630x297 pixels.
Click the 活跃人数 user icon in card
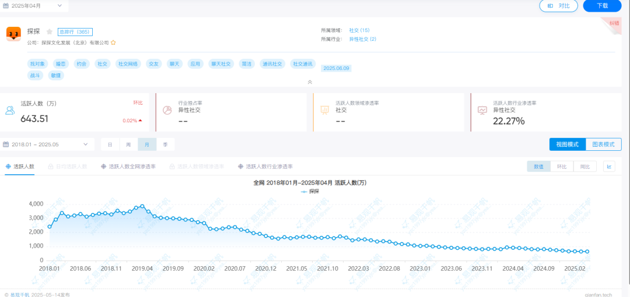(10, 110)
